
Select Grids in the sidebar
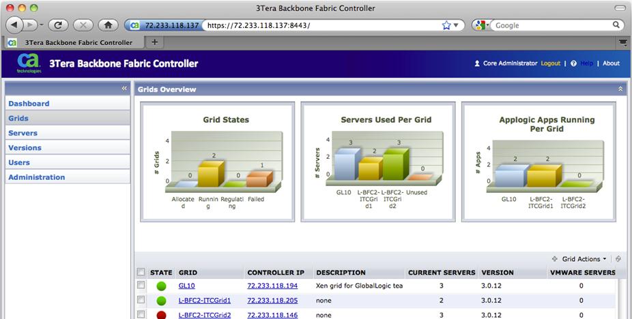point(68,119)
